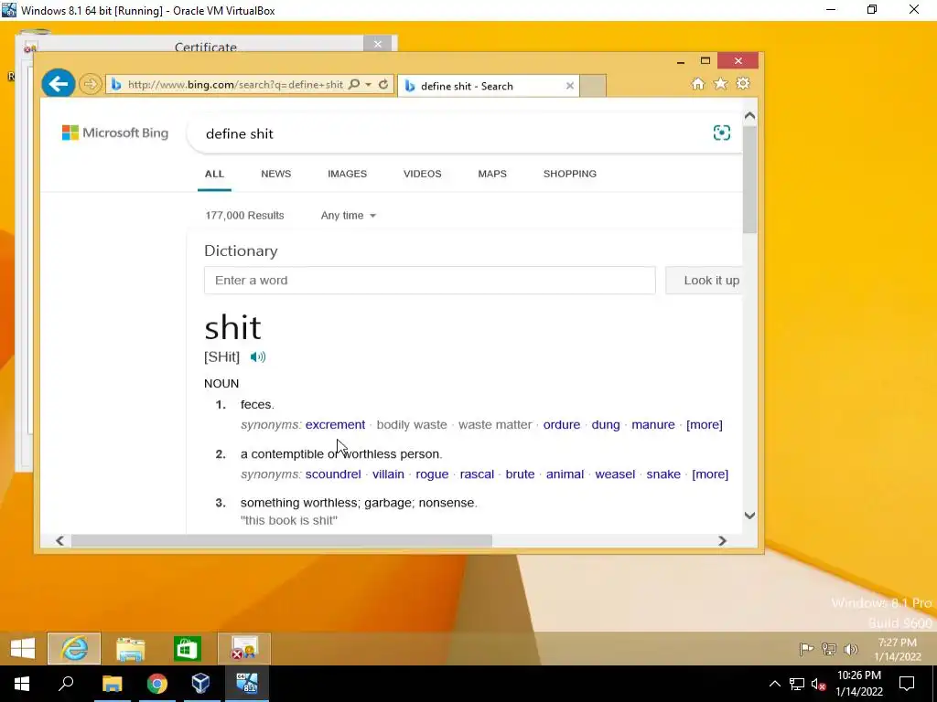Click the vertical scrollbar down arrow
The width and height of the screenshot is (937, 702).
coord(750,516)
